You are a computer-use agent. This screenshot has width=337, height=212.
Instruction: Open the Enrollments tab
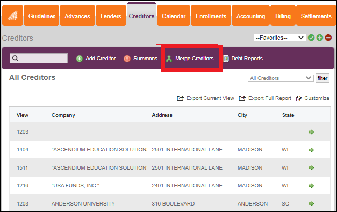click(x=211, y=16)
